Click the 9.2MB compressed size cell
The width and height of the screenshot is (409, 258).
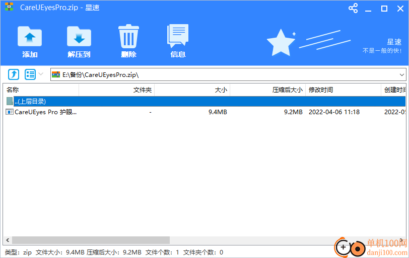coord(293,112)
